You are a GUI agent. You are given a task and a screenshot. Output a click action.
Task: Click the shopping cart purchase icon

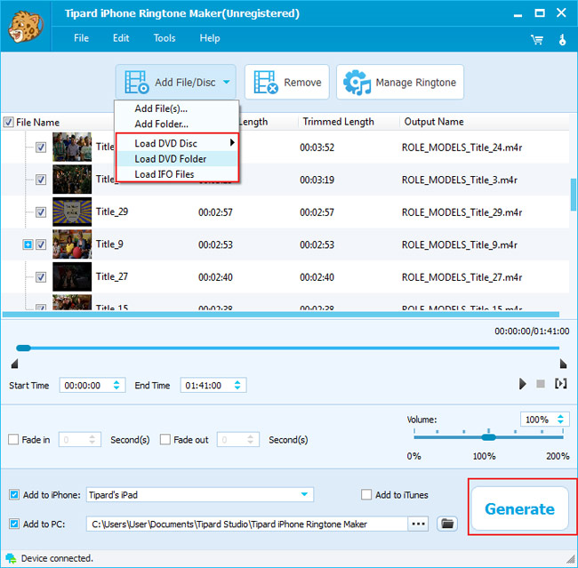(x=537, y=39)
